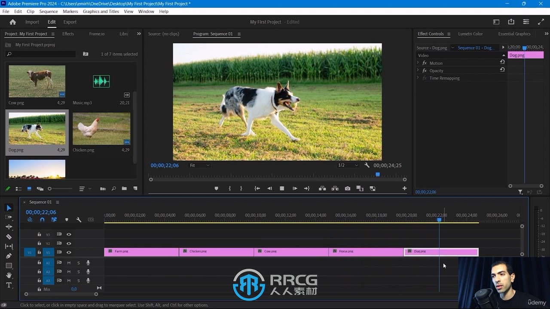The image size is (550, 309).
Task: Open Program monitor Button Editor plus
Action: 404,188
